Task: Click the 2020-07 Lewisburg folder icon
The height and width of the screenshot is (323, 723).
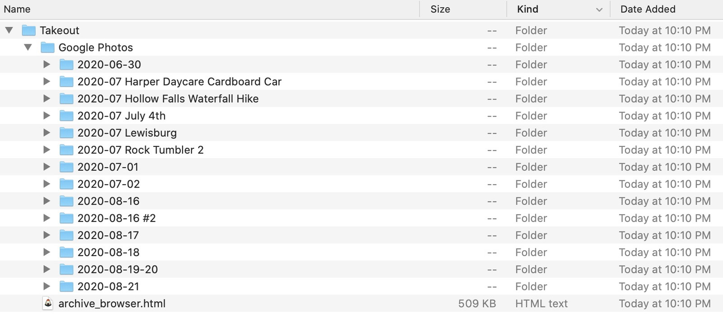Action: (66, 132)
